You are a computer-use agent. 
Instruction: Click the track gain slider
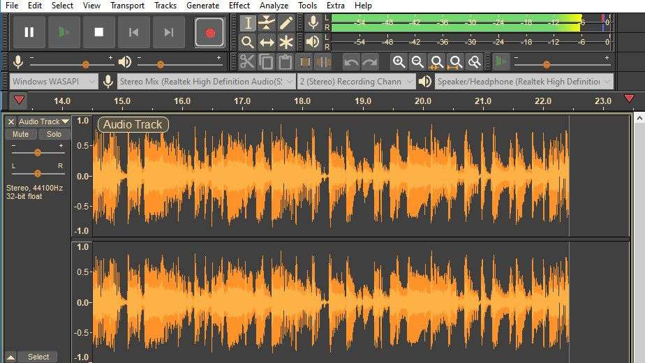38,152
